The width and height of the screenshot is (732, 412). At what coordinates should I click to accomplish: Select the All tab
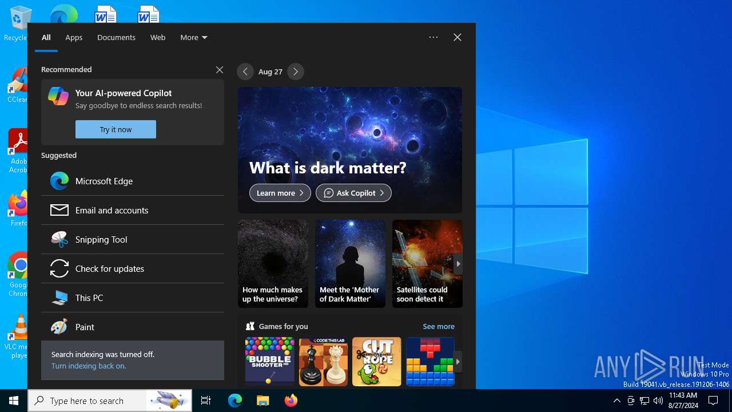tap(46, 37)
